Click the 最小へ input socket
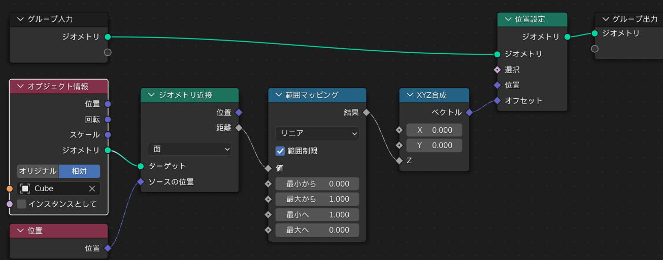The width and height of the screenshot is (663, 260). click(268, 215)
